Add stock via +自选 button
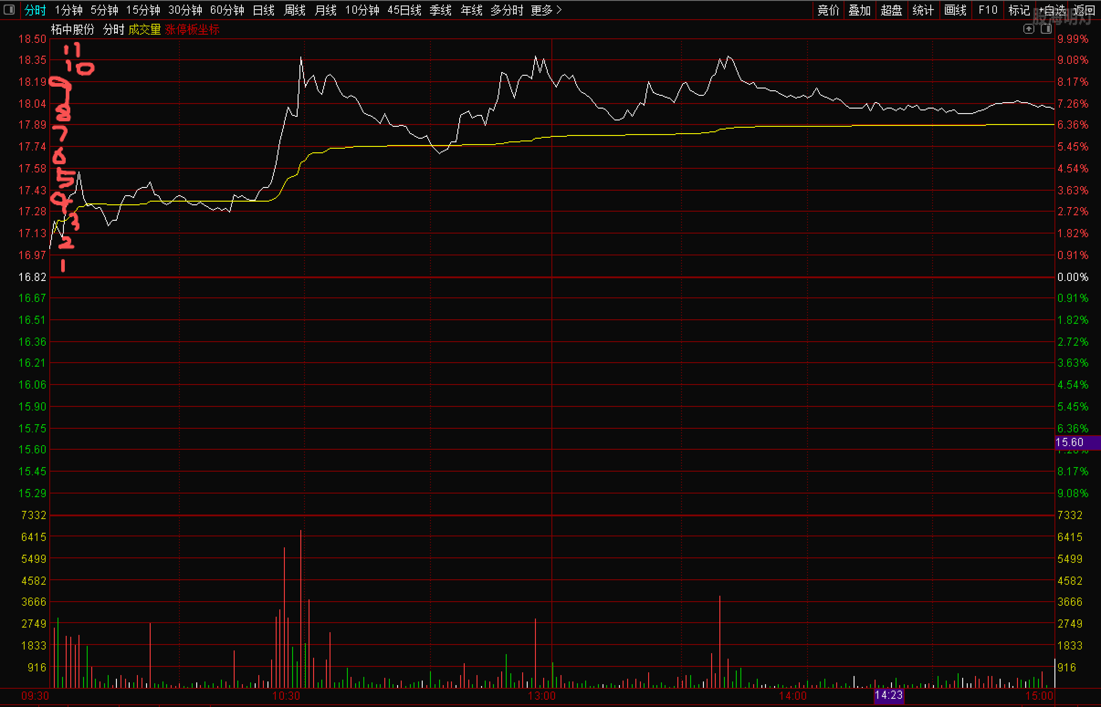Screen dimensions: 1101x707 [1052, 10]
